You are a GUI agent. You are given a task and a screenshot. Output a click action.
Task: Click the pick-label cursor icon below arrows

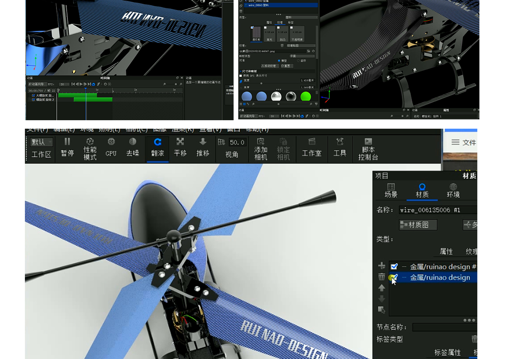point(382,310)
